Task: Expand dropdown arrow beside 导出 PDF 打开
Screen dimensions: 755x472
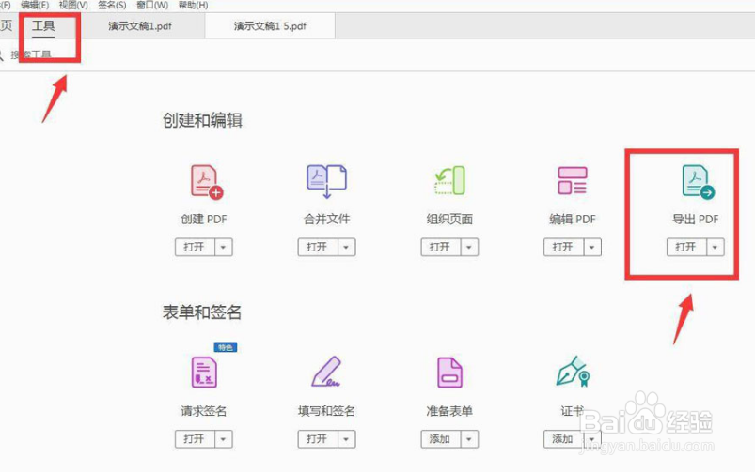Action: click(715, 247)
